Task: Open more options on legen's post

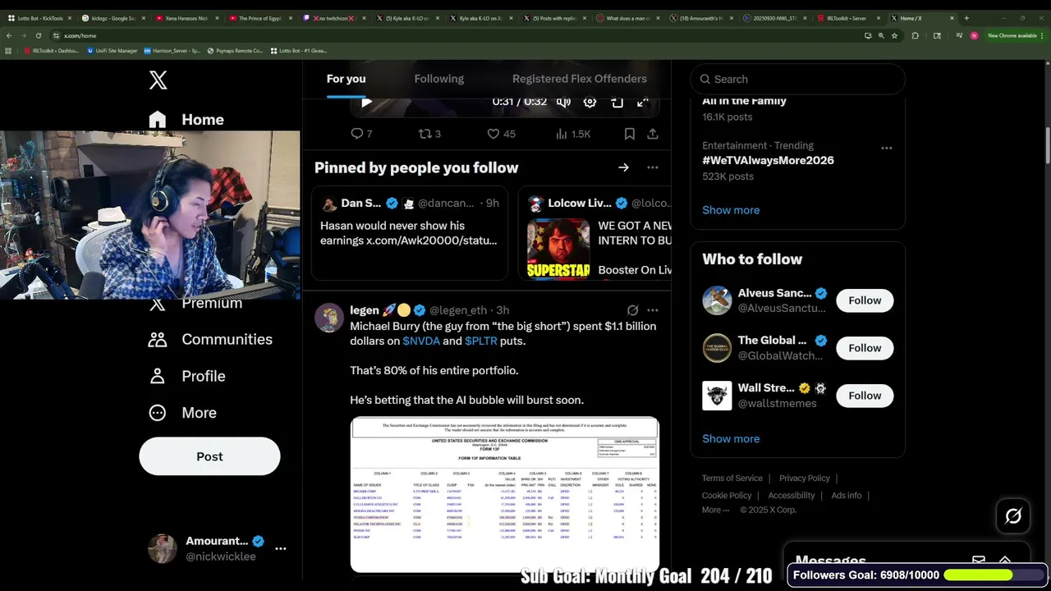Action: 652,310
